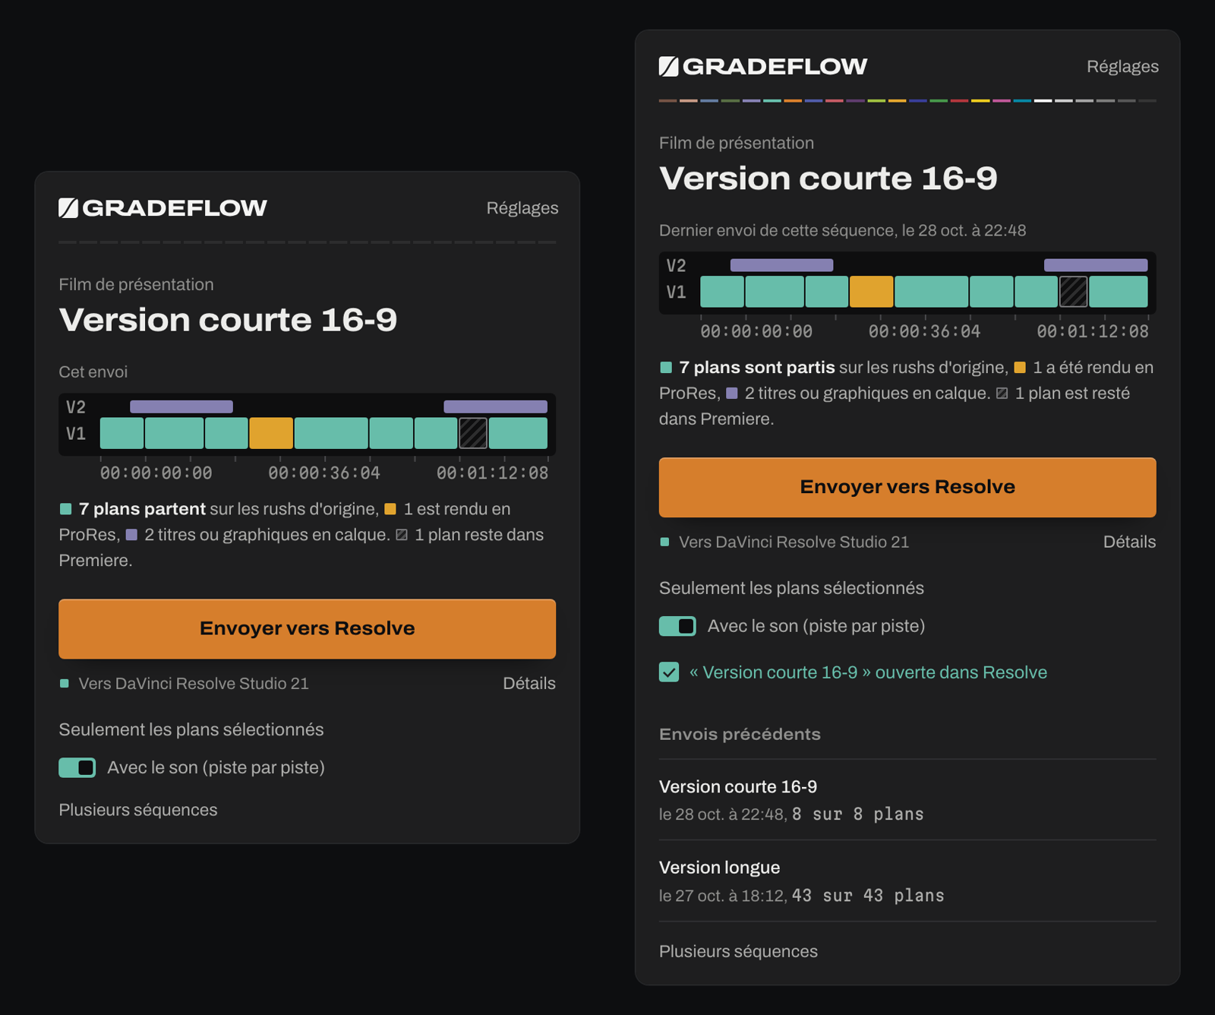This screenshot has height=1015, width=1215.
Task: Select the Version longue previous send
Action: click(x=907, y=881)
